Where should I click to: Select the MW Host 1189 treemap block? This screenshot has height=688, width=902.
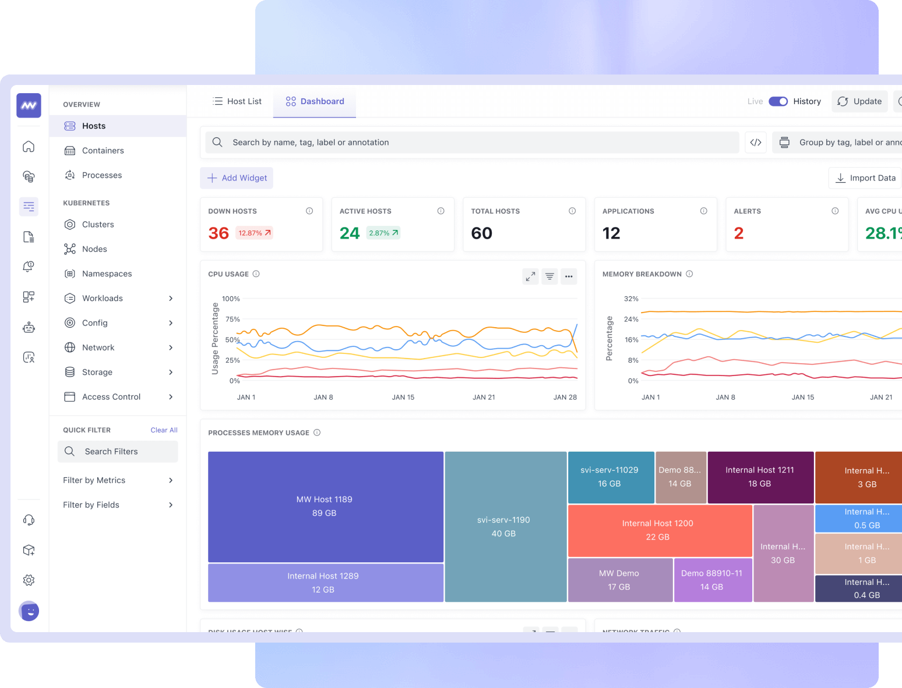click(x=325, y=506)
